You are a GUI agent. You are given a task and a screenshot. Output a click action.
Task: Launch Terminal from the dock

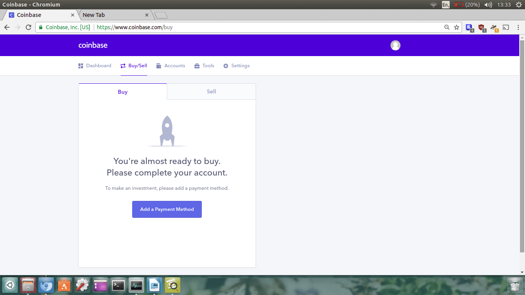point(118,285)
